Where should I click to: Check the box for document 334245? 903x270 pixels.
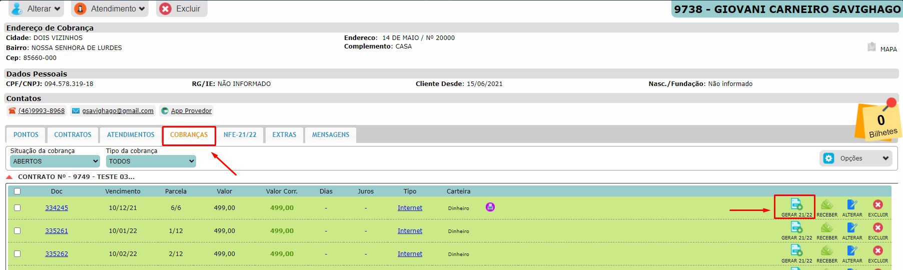pos(18,207)
